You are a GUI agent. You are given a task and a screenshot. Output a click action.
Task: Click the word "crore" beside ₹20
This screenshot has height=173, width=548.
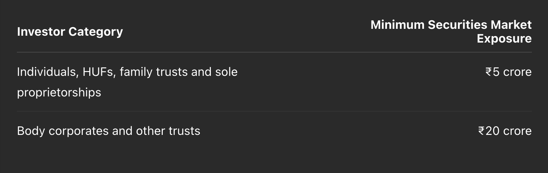(x=517, y=131)
